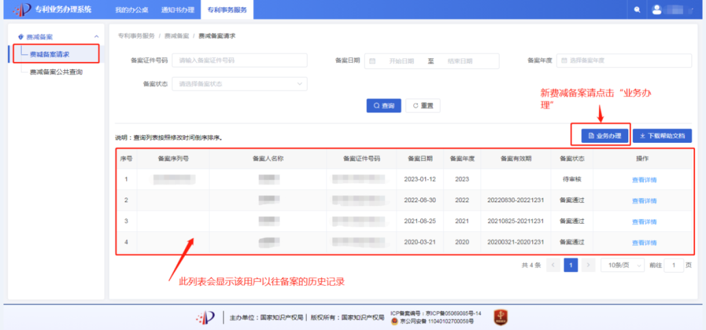The height and width of the screenshot is (330, 706).
Task: Open 查看详情 for the 2023-01-12 record
Action: [x=645, y=179]
